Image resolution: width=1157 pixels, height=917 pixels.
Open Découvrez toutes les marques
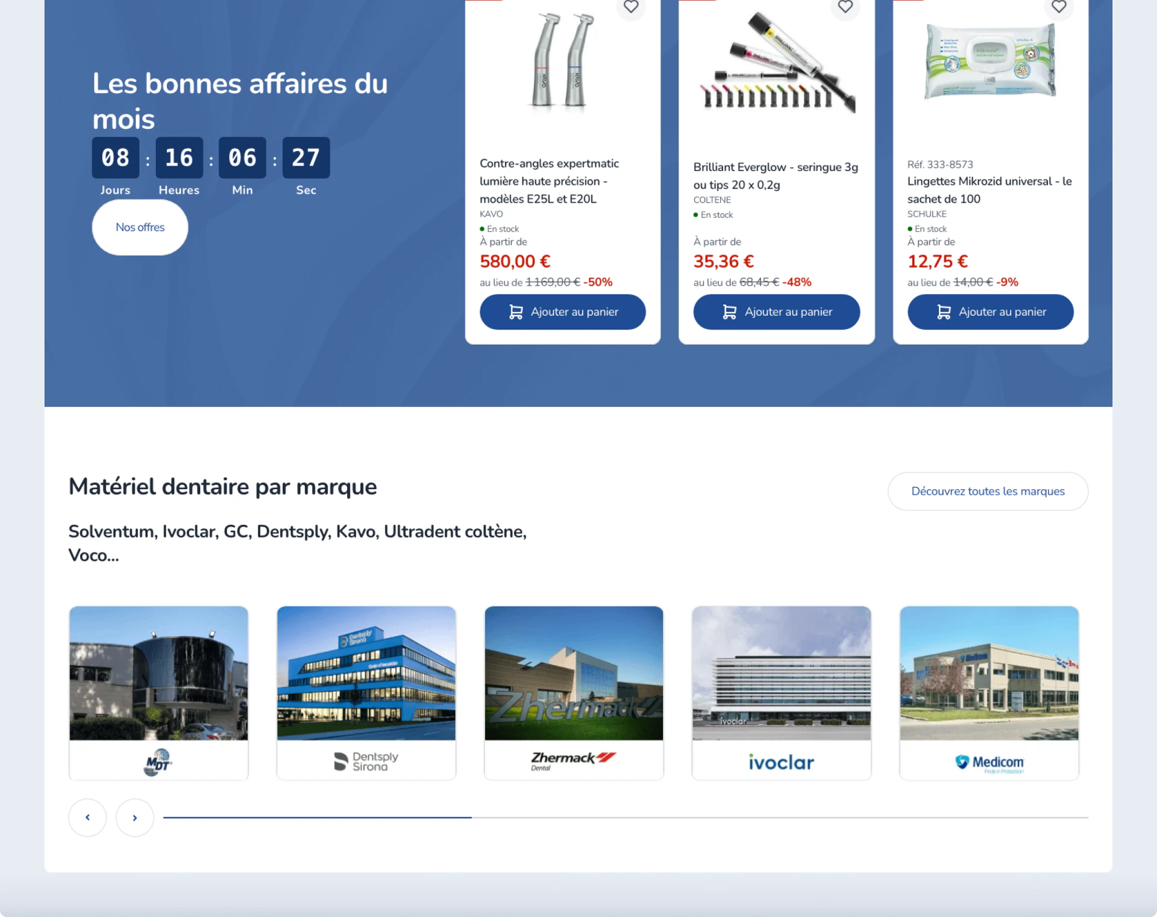[x=988, y=492]
